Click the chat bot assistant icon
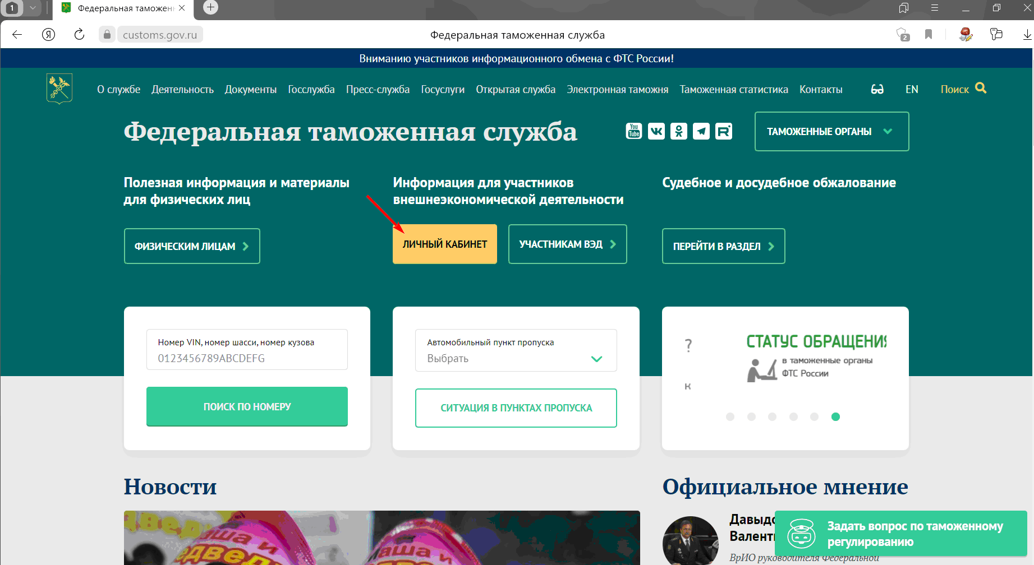Image resolution: width=1034 pixels, height=565 pixels. click(801, 533)
